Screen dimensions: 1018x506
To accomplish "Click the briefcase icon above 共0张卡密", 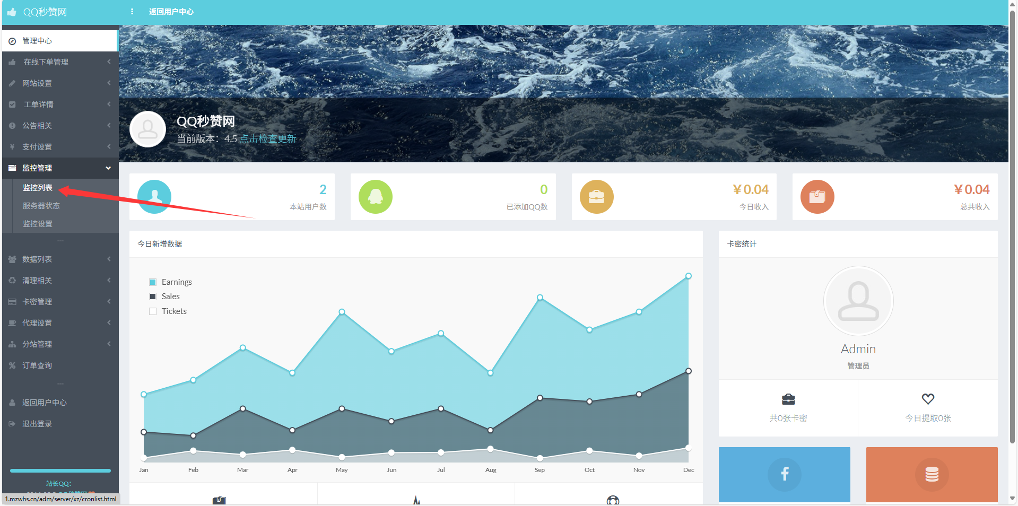I will [x=788, y=399].
